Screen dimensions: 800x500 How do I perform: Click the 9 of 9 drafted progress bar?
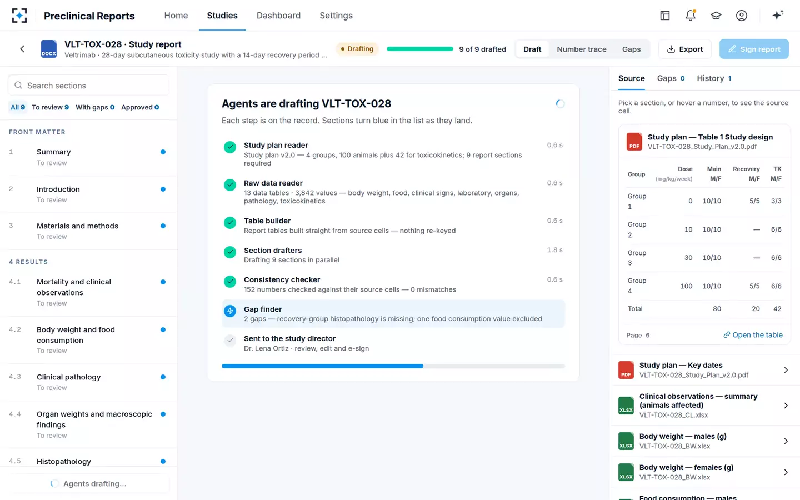pyautogui.click(x=420, y=49)
